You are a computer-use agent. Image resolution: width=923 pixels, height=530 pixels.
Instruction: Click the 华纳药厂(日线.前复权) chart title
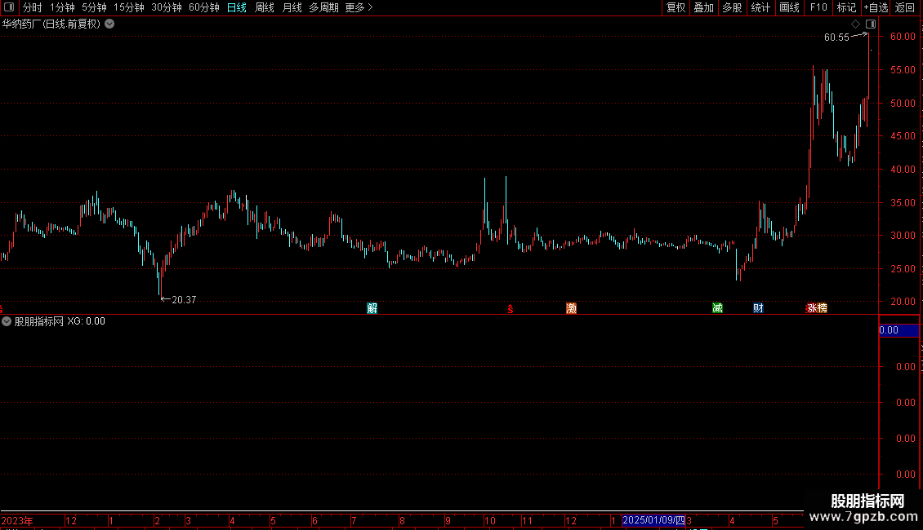tap(51, 24)
